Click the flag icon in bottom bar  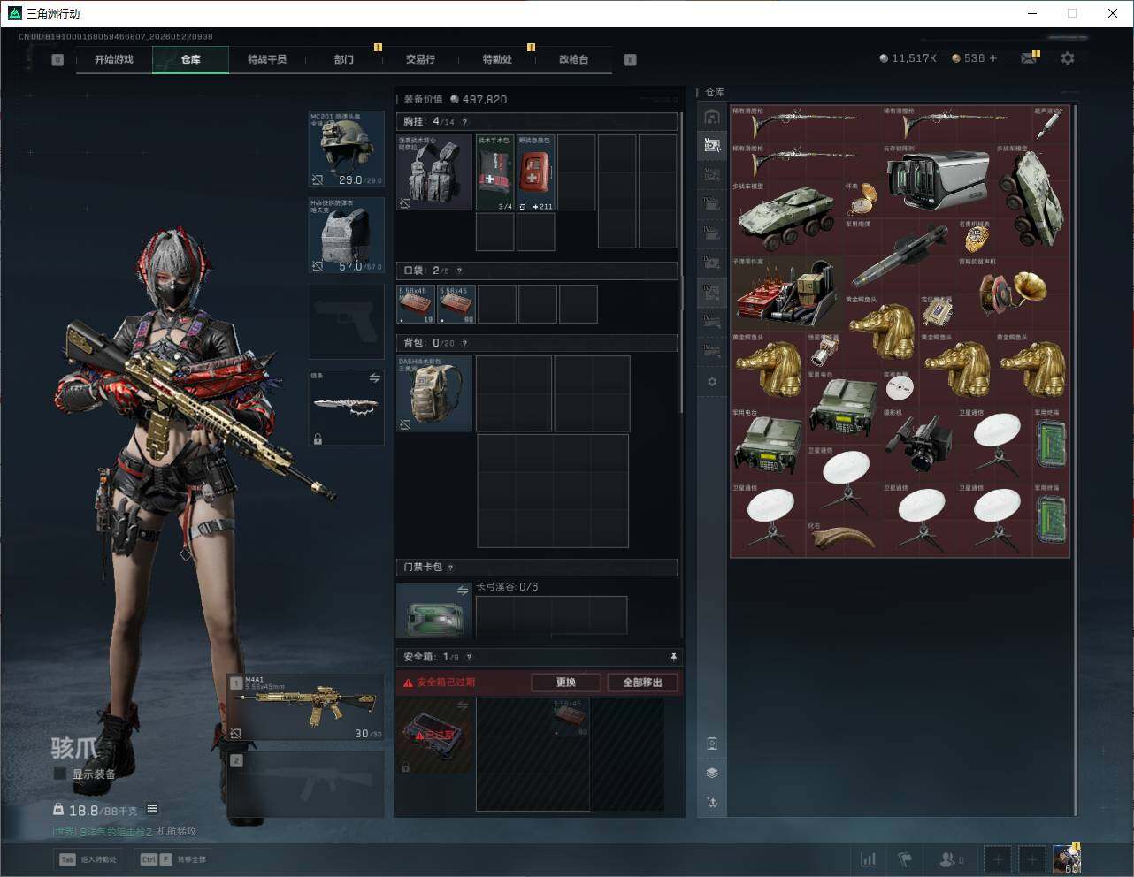coord(904,859)
